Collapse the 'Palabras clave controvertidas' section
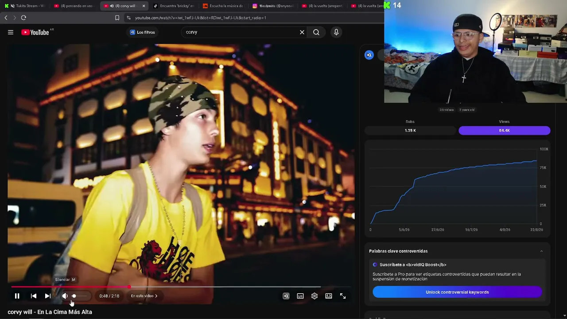This screenshot has height=319, width=567. (541, 251)
